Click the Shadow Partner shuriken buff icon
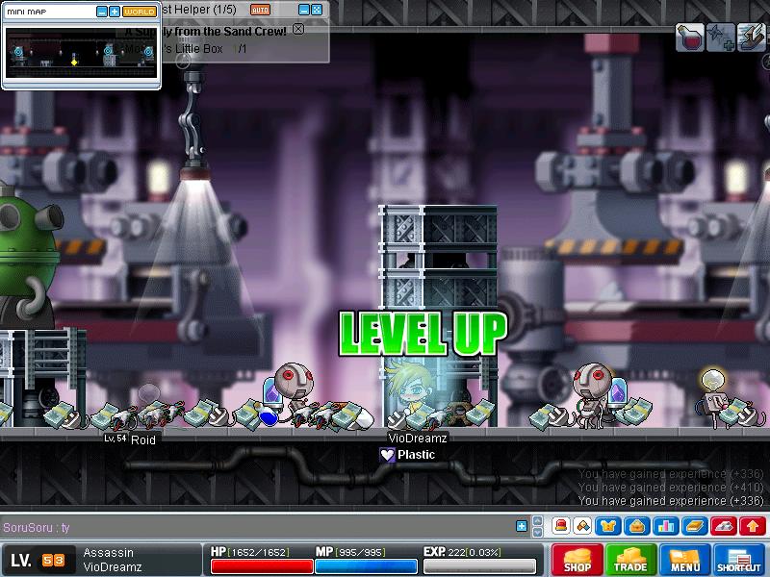The width and height of the screenshot is (770, 577). [x=720, y=38]
